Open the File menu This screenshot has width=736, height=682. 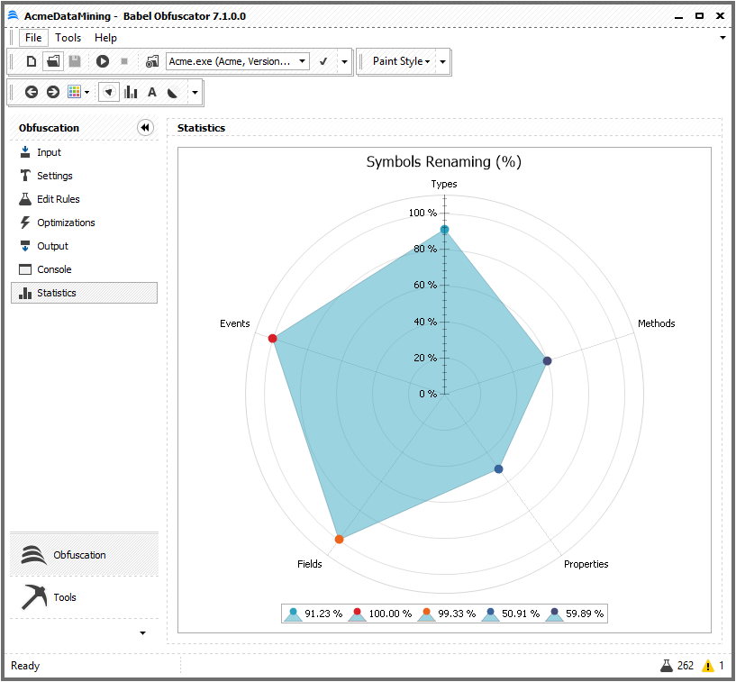(x=33, y=38)
